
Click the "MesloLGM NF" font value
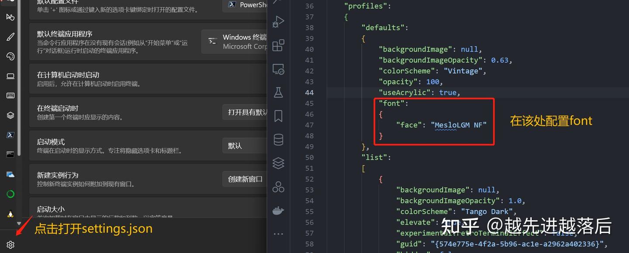tap(459, 125)
